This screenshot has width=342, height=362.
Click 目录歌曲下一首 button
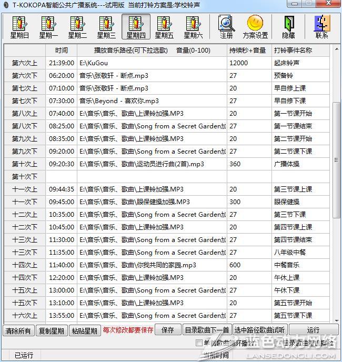207,330
